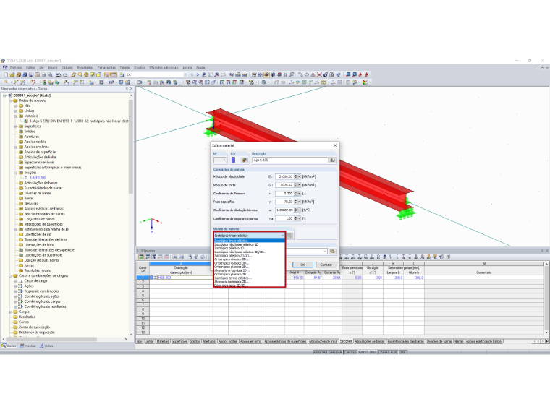Increment the Módulo de corte spinner
The image size is (550, 412).
296,184
